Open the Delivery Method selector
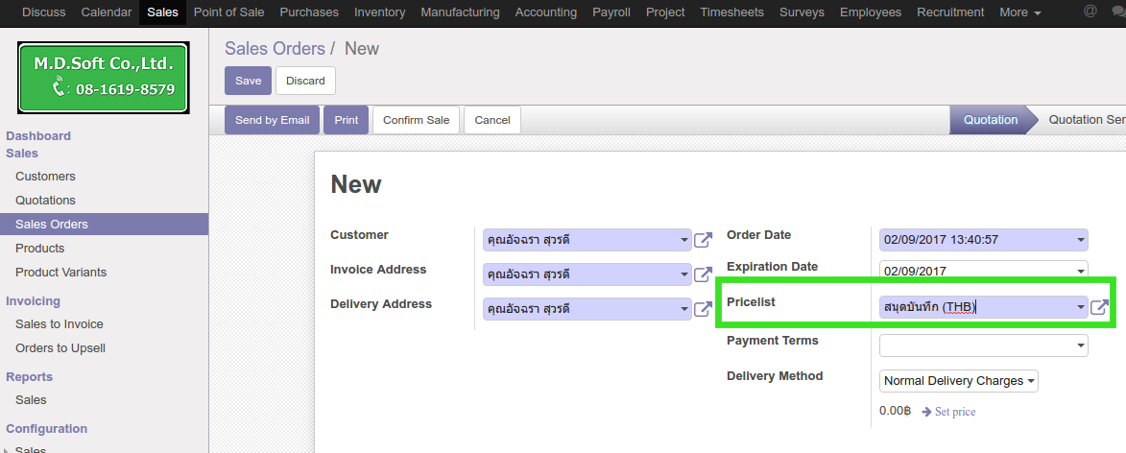 [x=958, y=381]
